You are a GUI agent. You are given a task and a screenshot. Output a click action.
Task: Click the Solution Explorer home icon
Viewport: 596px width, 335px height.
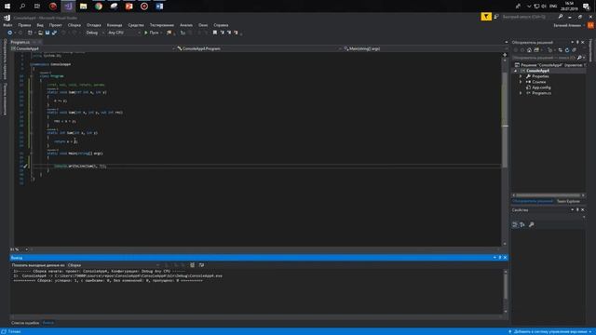pyautogui.click(x=529, y=50)
